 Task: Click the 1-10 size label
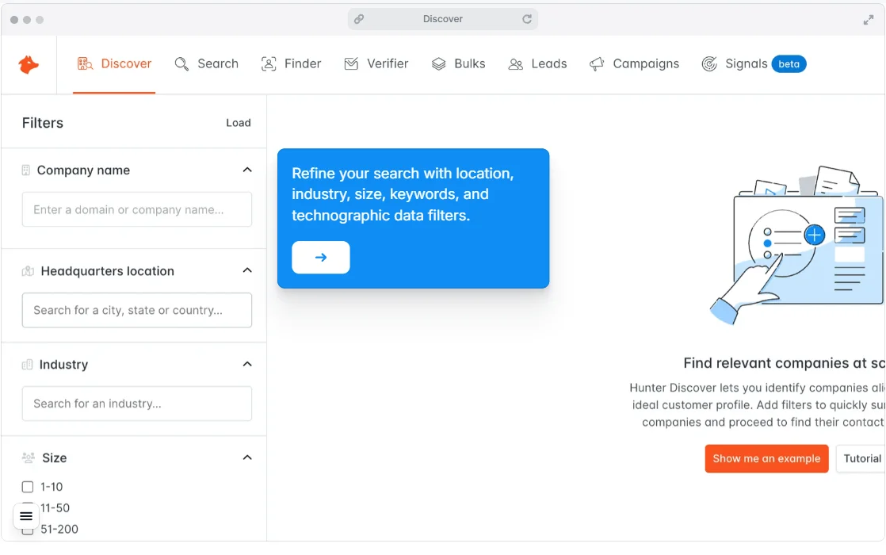coord(52,487)
